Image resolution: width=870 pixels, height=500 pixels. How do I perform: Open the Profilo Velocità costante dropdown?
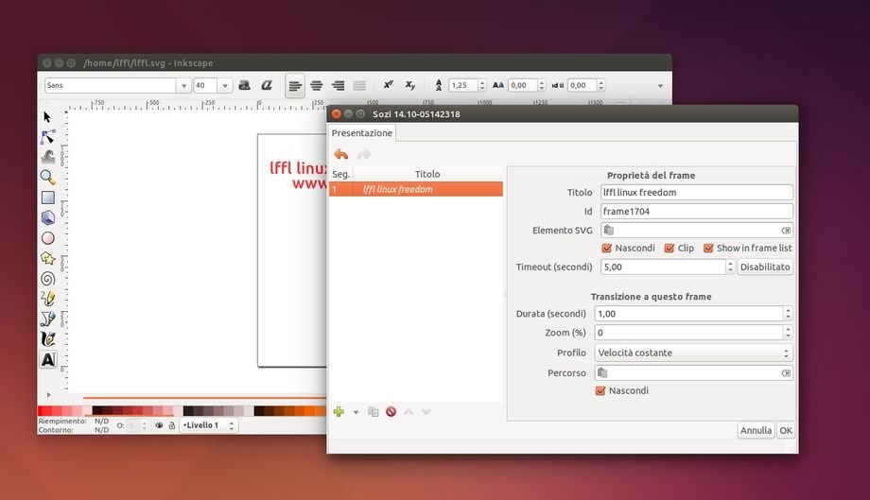tap(693, 353)
